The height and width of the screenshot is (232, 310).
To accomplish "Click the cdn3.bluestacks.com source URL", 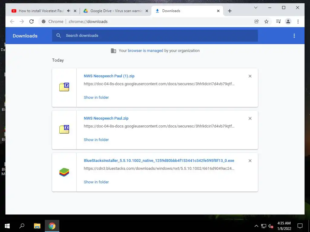I will 159,169.
